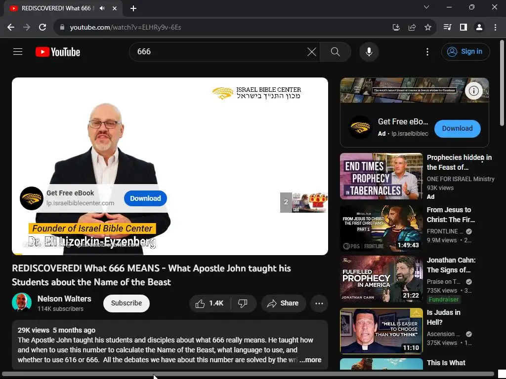Go back with browser back arrow
This screenshot has height=379, width=506.
11,28
